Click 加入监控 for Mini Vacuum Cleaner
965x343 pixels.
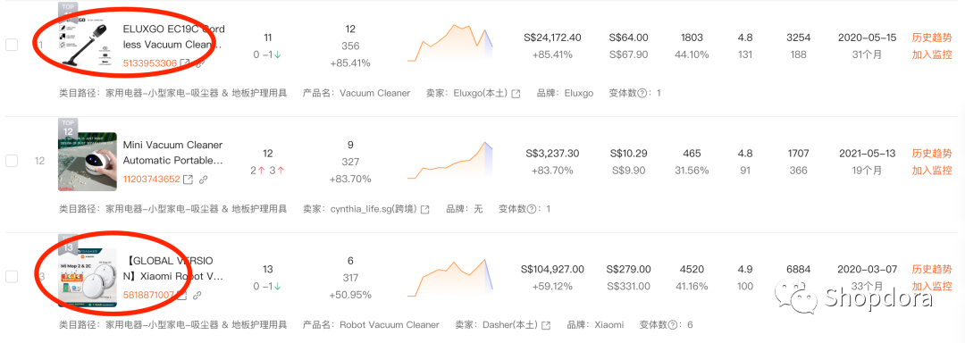pyautogui.click(x=932, y=171)
